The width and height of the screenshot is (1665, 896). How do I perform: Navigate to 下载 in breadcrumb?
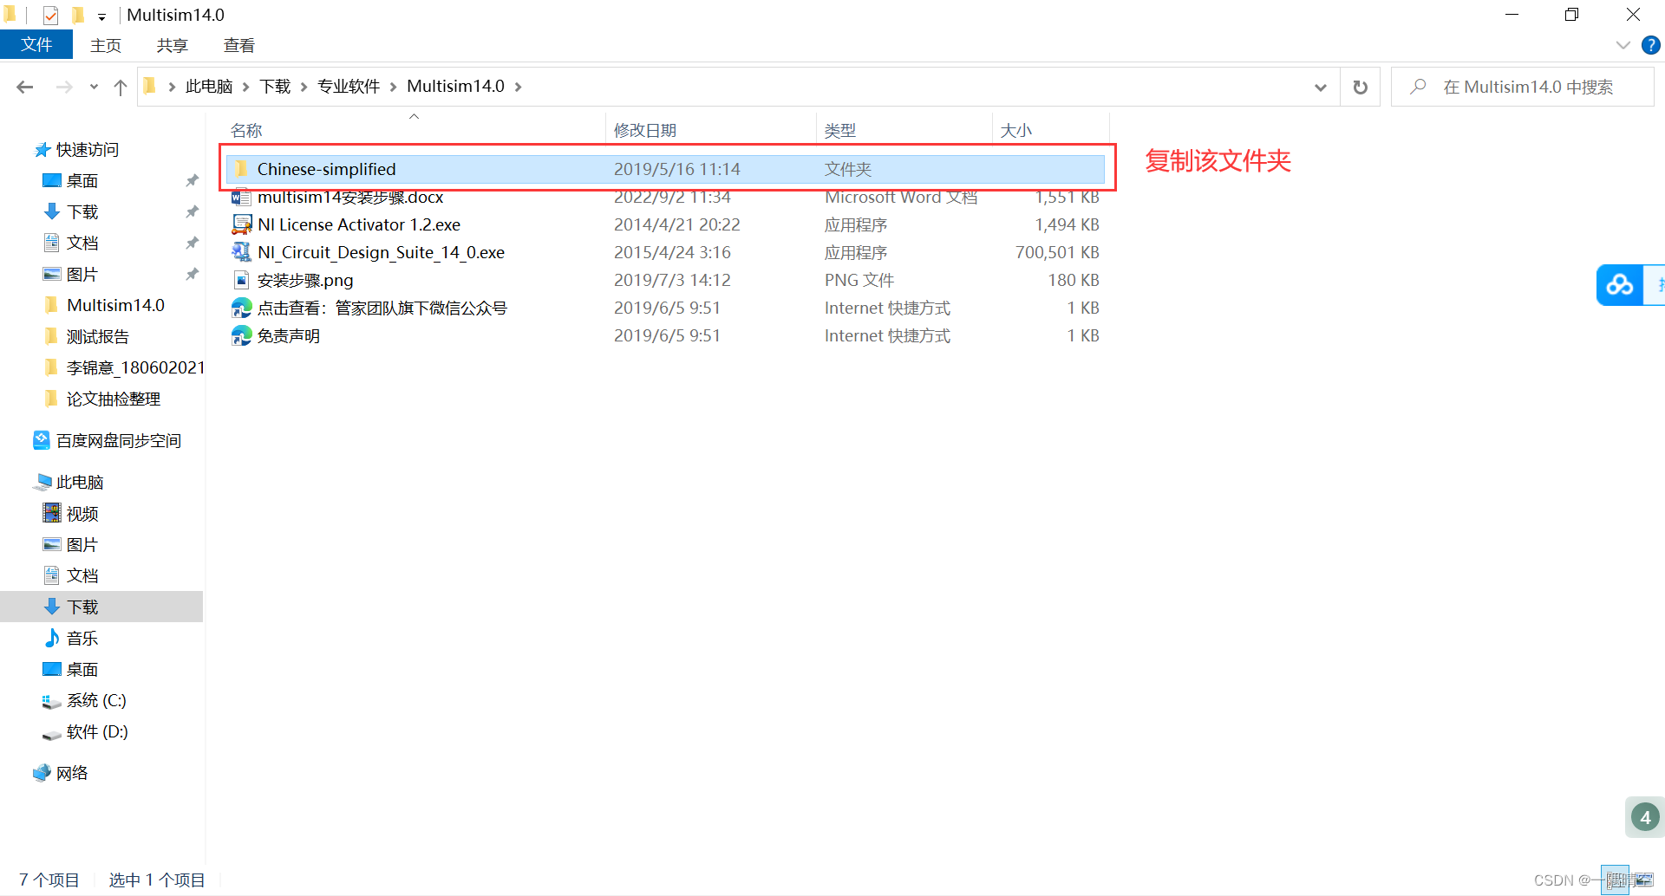point(275,87)
